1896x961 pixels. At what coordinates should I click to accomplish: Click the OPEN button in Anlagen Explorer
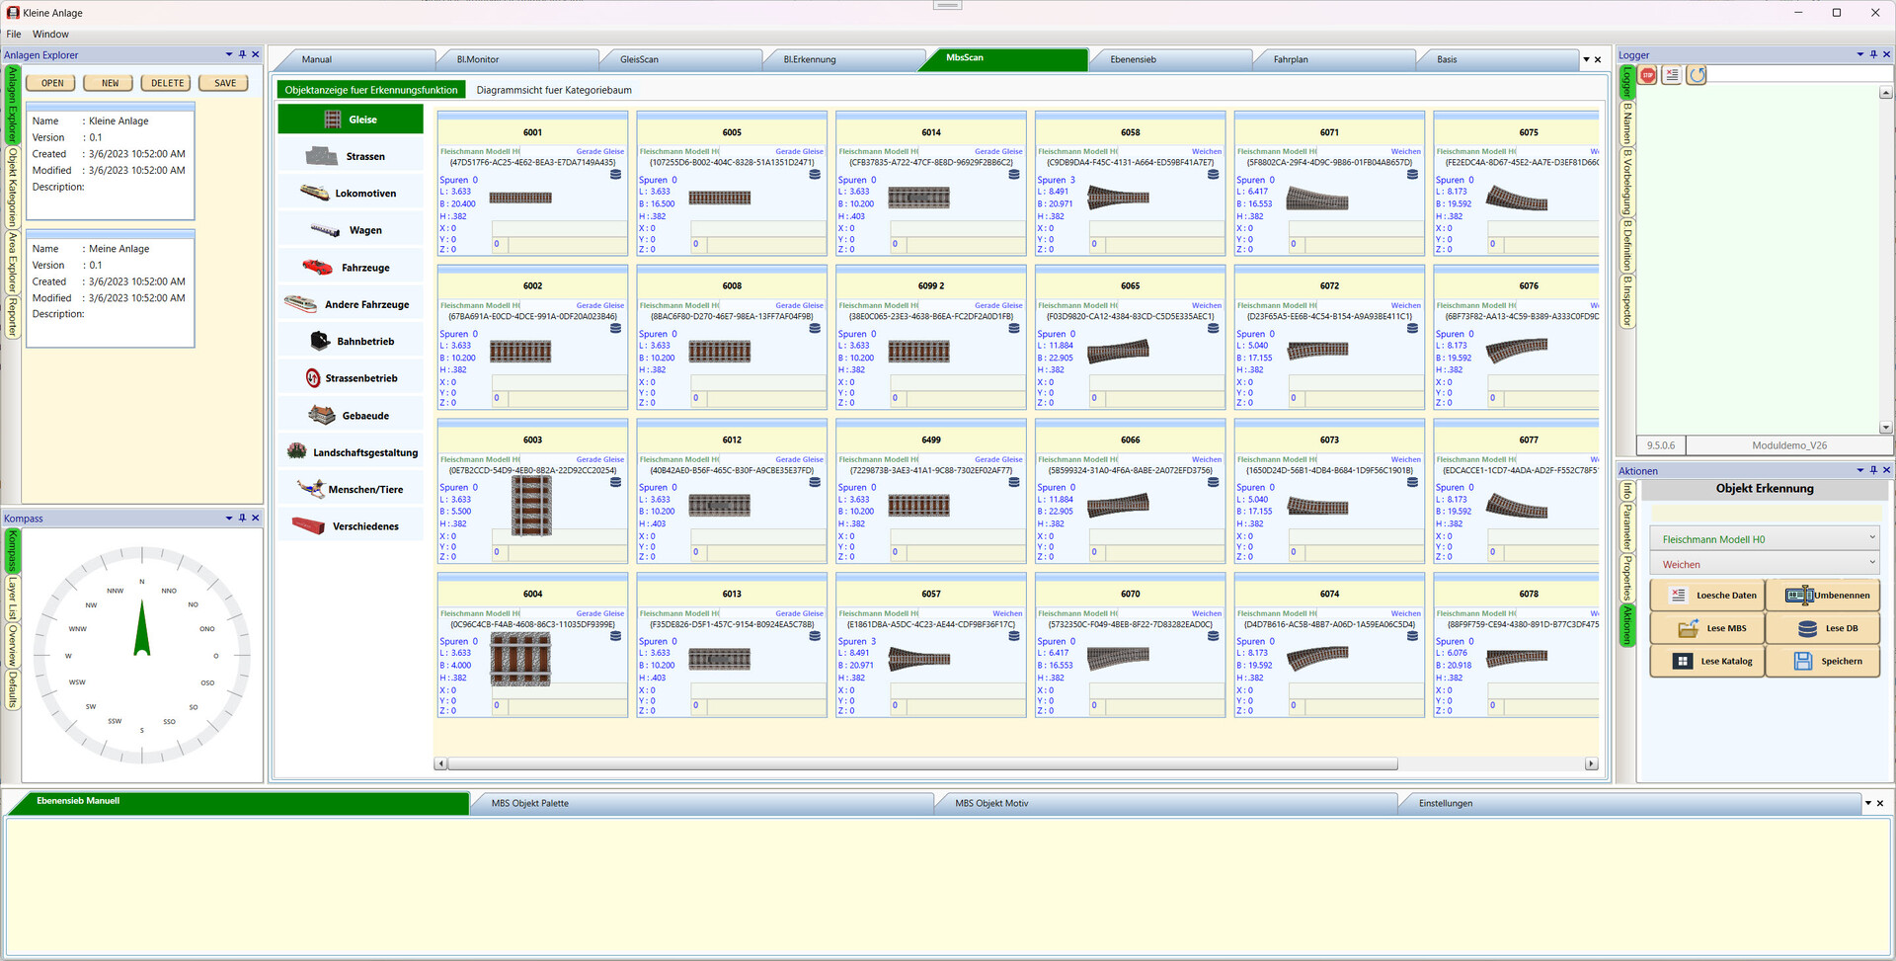click(52, 83)
